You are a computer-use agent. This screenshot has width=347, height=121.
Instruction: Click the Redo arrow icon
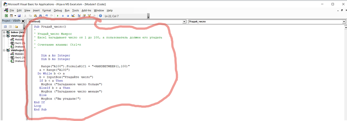pos(51,16)
